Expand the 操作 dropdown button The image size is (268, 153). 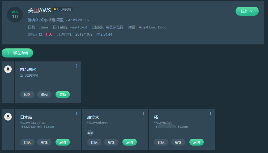pos(247,11)
